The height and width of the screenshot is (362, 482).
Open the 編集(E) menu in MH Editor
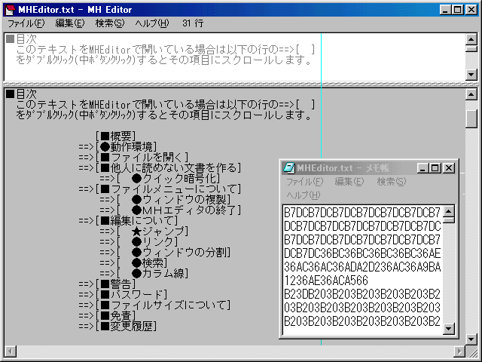[x=70, y=23]
